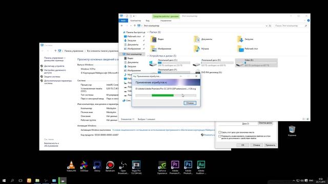Open Explorer help question-mark icon

pyautogui.click(x=309, y=20)
